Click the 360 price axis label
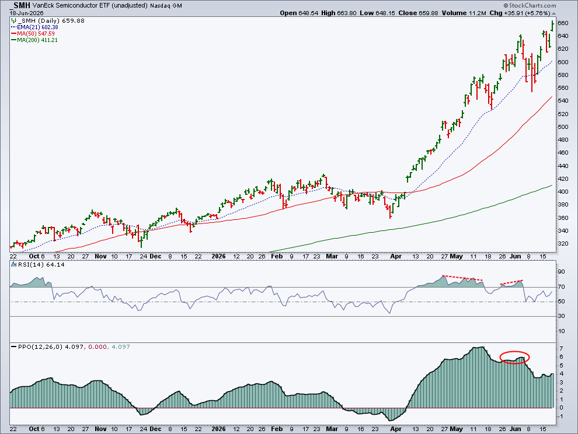 pos(563,218)
